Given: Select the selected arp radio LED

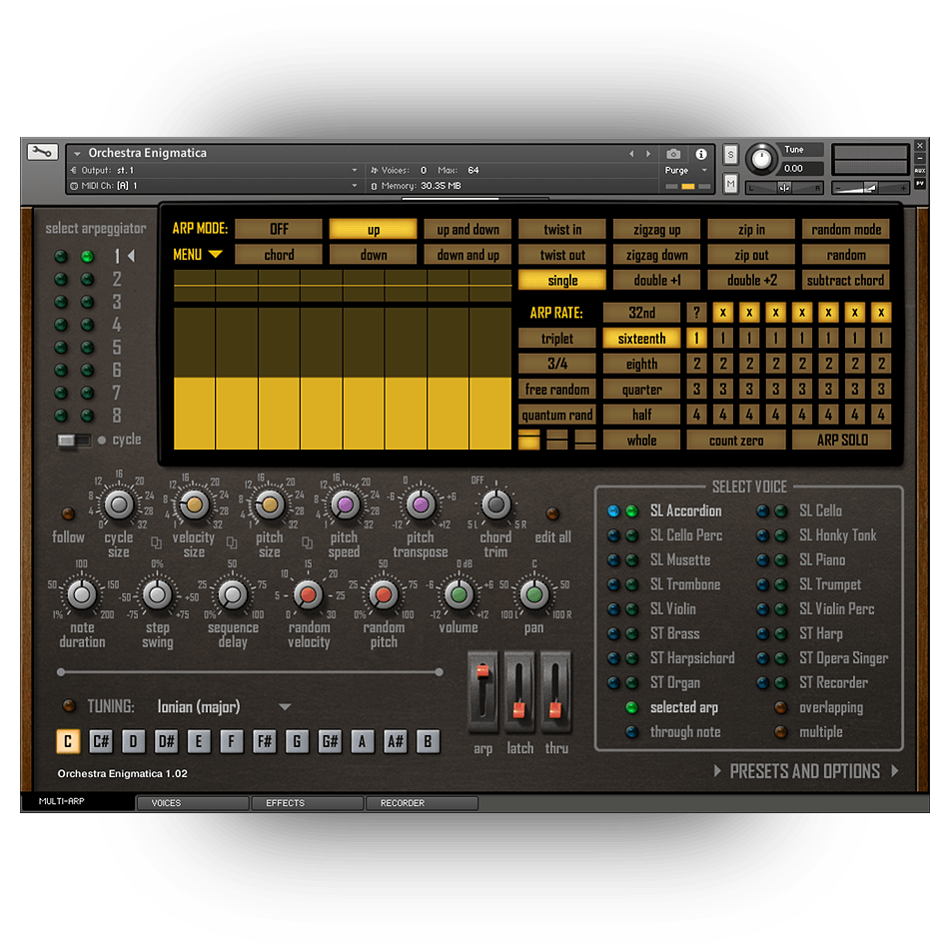Looking at the screenshot, I should 632,707.
